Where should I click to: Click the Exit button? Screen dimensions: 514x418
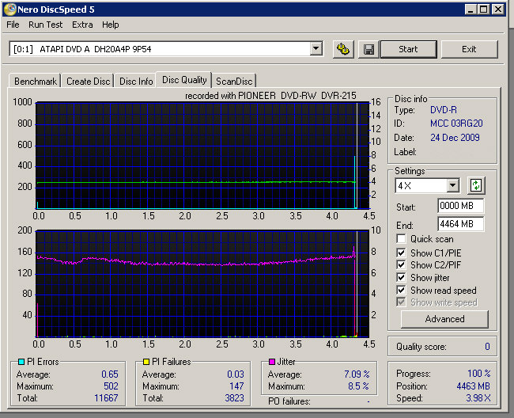[x=469, y=50]
